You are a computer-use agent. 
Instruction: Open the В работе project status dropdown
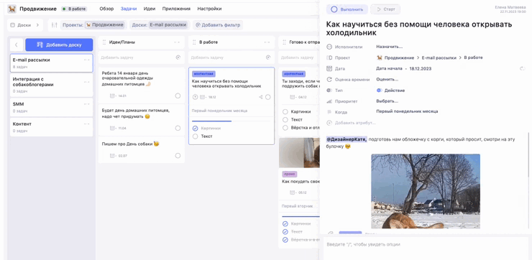[74, 9]
